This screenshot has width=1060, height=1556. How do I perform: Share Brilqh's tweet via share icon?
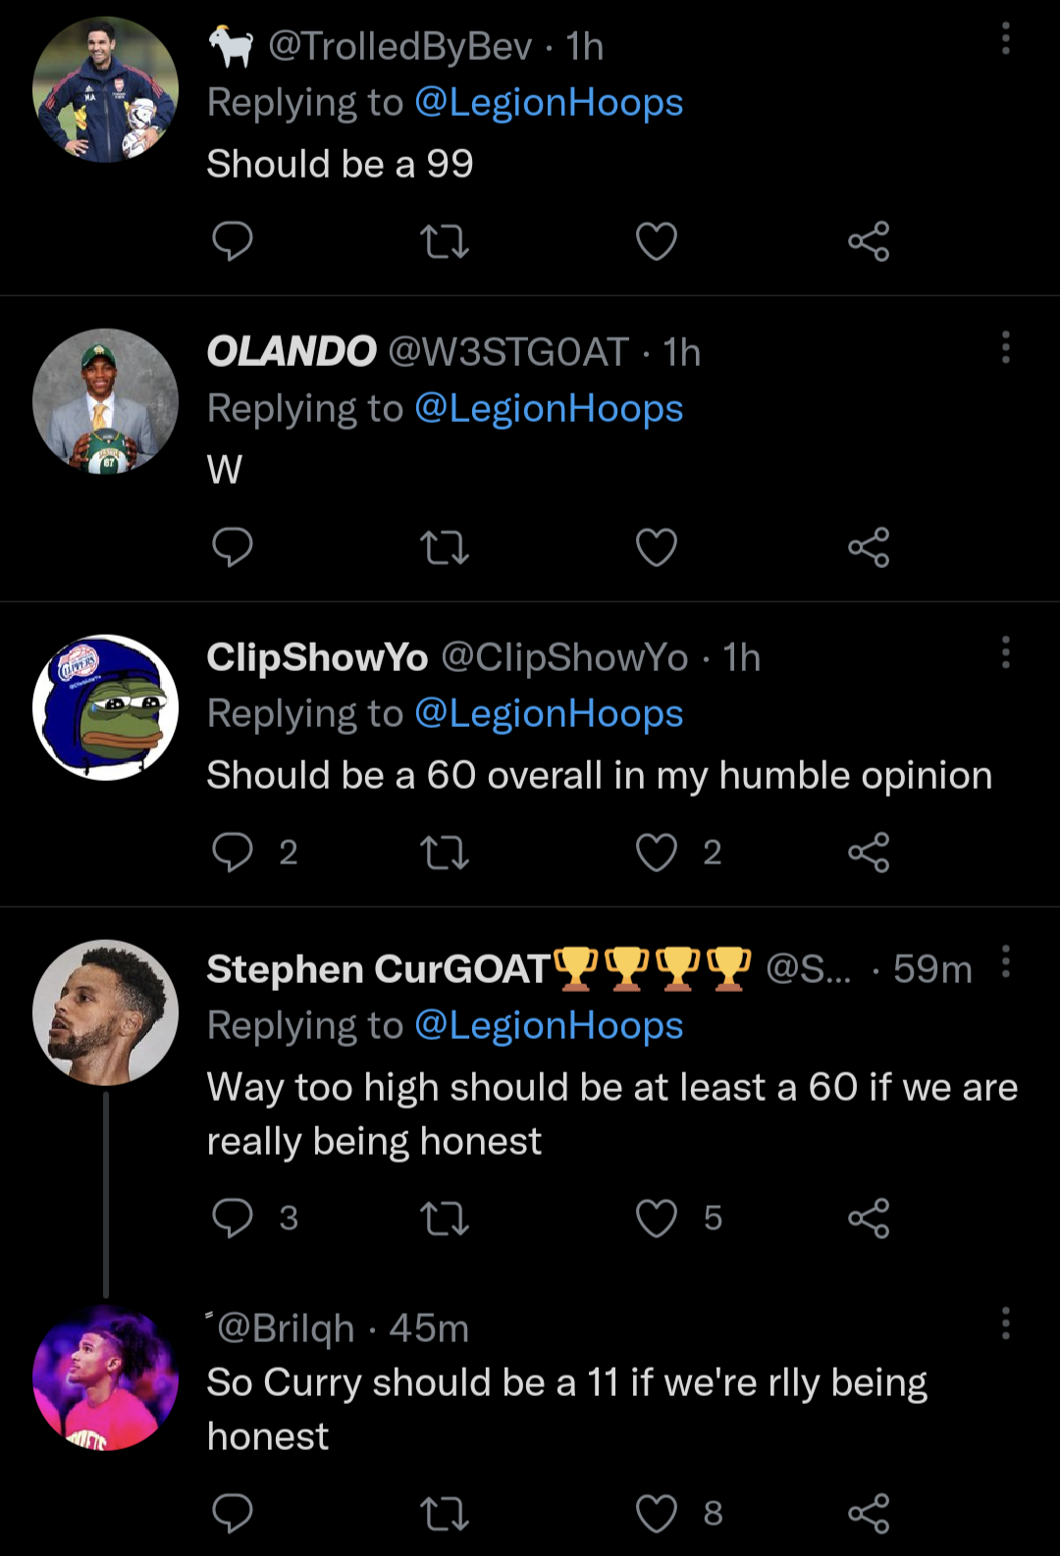pyautogui.click(x=869, y=1513)
